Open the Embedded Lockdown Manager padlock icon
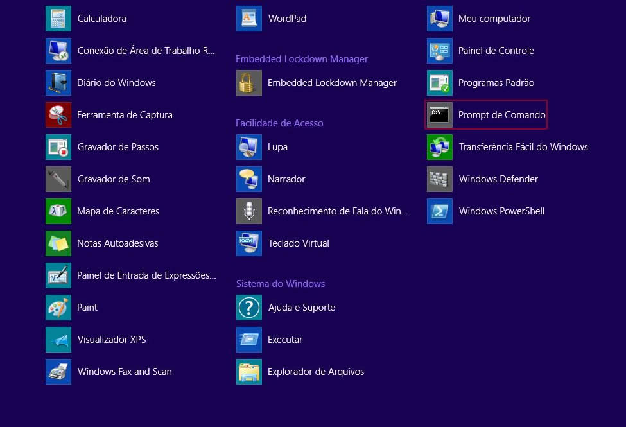The width and height of the screenshot is (626, 427). pyautogui.click(x=249, y=83)
